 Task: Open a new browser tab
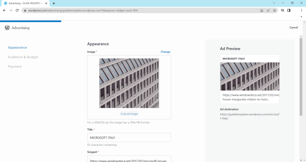(x=54, y=3)
